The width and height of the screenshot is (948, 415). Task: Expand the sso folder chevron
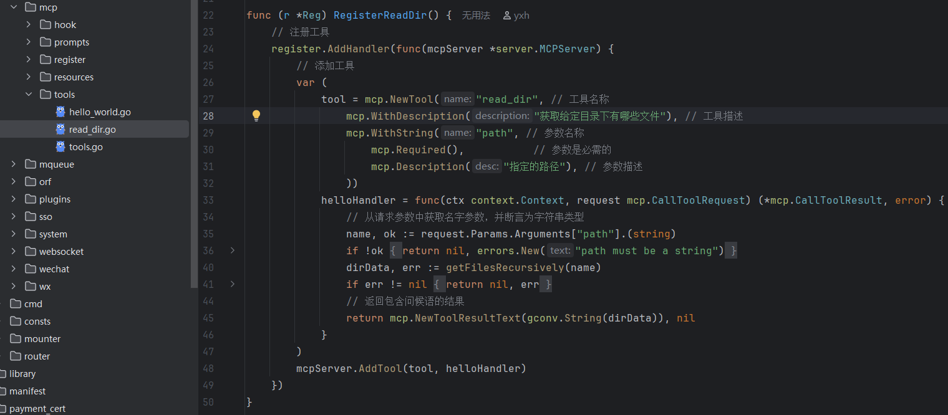(x=14, y=217)
